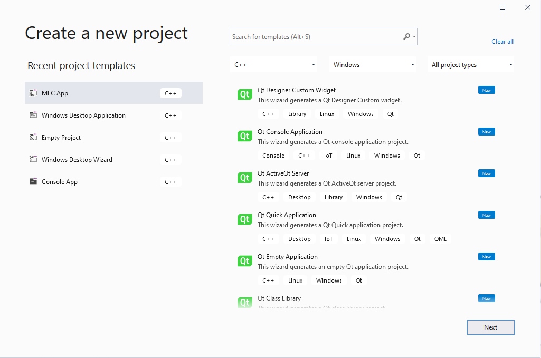Viewport: 541px width, 358px height.
Task: Select Empty Project recent template
Action: click(113, 137)
